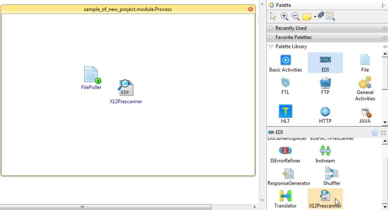Open the FTL palette

[x=285, y=86]
